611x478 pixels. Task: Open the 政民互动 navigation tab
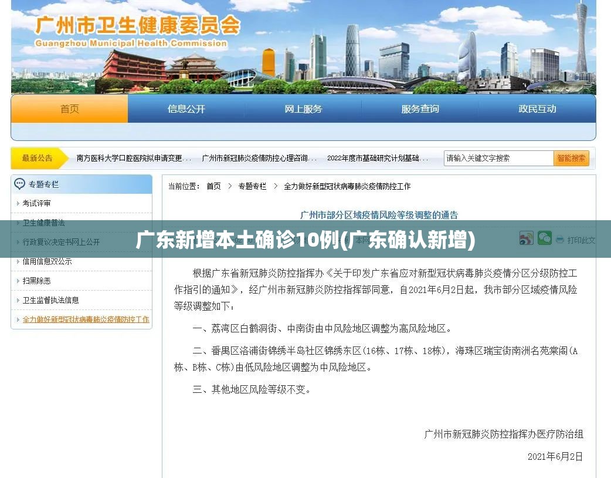click(x=537, y=109)
